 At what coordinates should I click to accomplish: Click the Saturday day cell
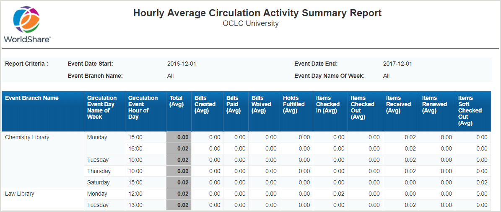coord(99,183)
